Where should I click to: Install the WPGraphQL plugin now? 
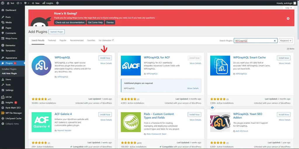(105, 58)
